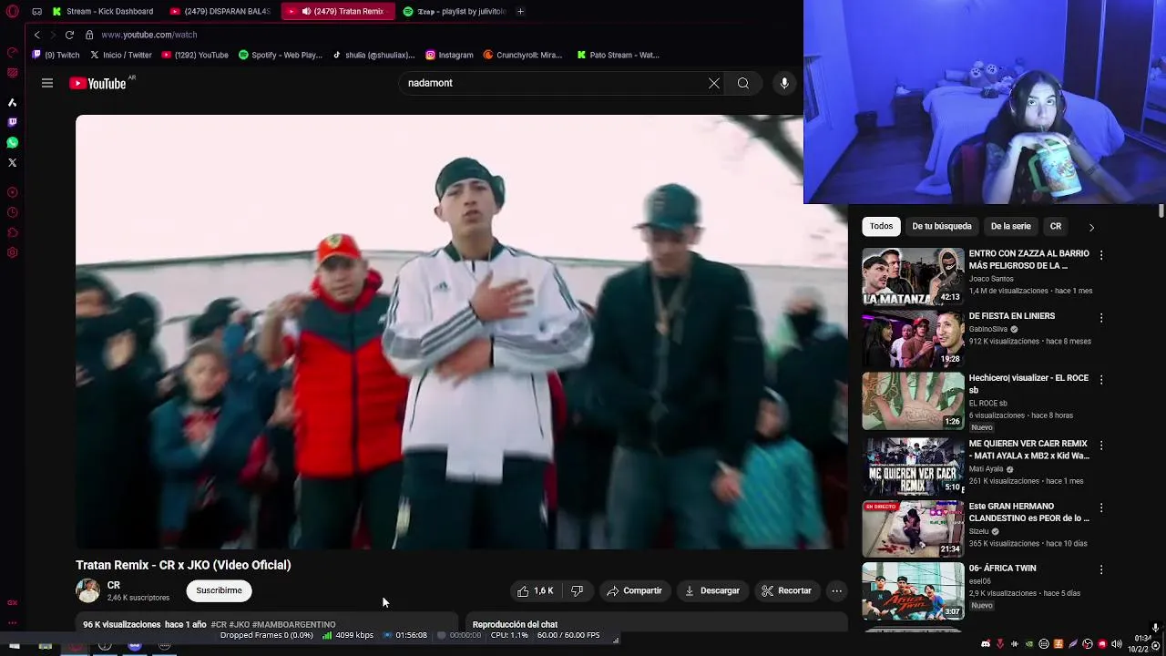The height and width of the screenshot is (656, 1166).
Task: Play DE FIESTA EN LINIERS thumbnail
Action: (x=913, y=339)
